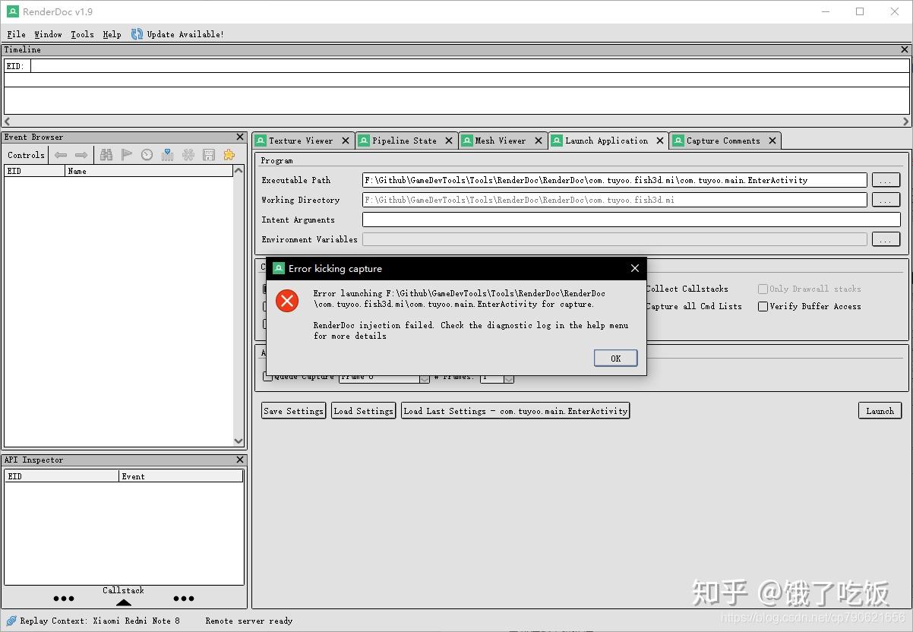Open the Tools menu
913x632 pixels.
click(82, 34)
